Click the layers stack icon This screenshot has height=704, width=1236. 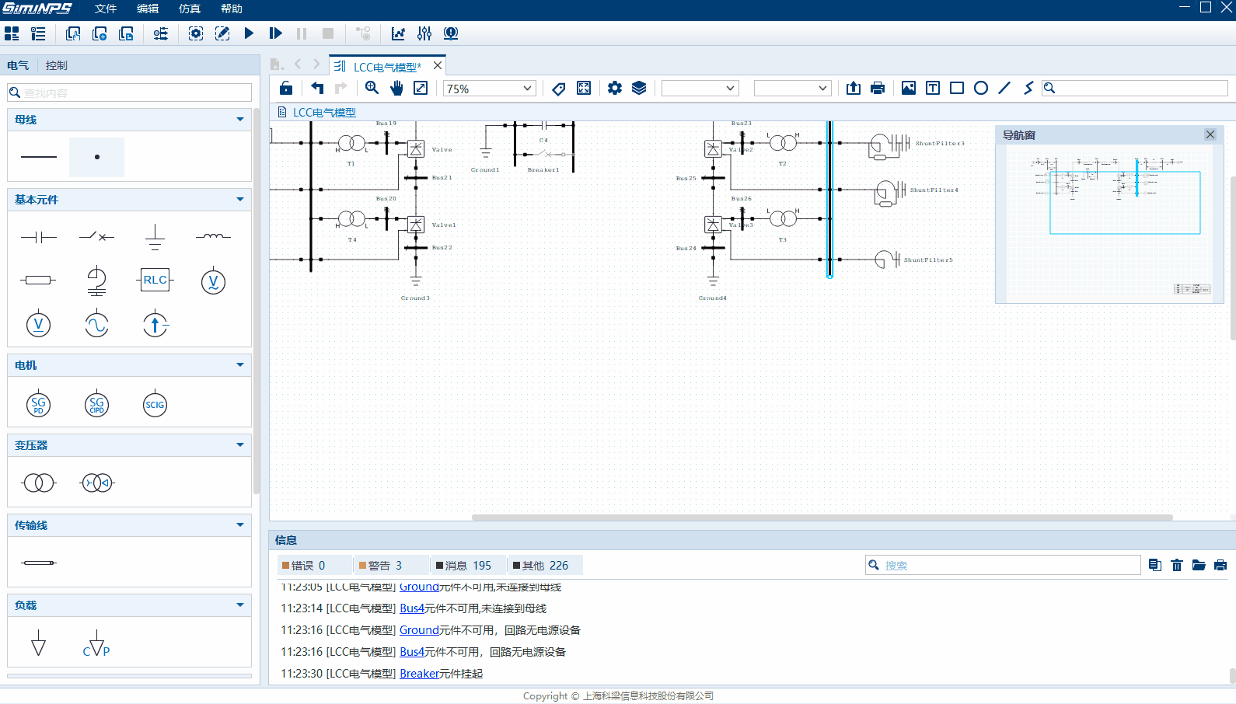point(639,88)
